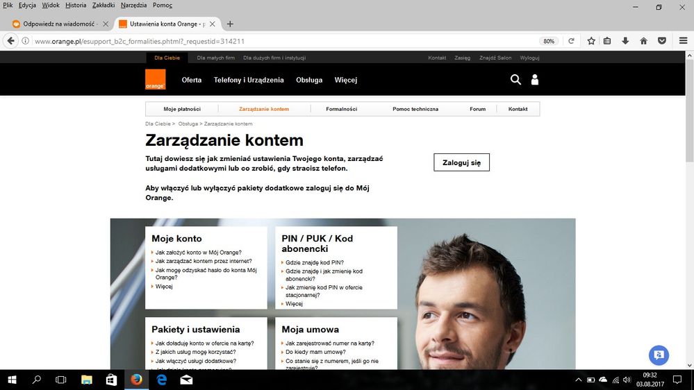
Task: Open the Zakładki menu
Action: pos(104,6)
